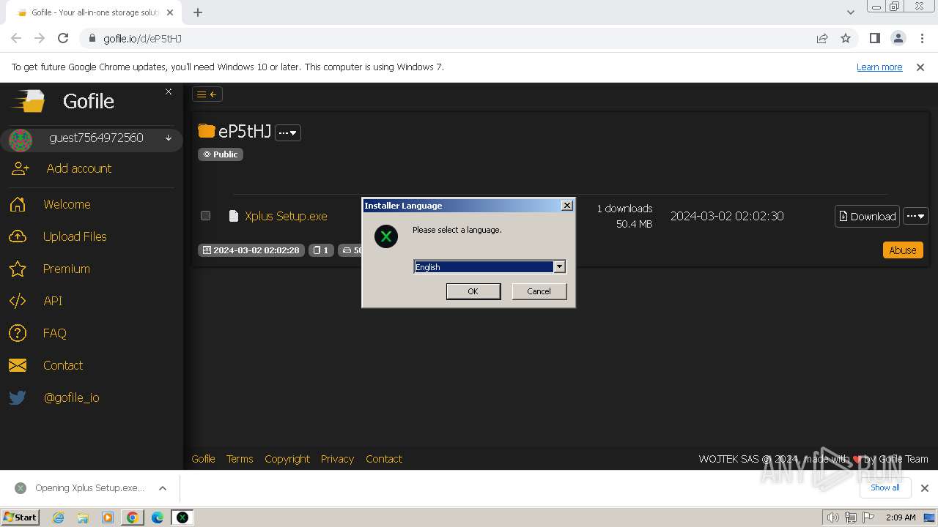Open Terms footer link

pos(240,459)
